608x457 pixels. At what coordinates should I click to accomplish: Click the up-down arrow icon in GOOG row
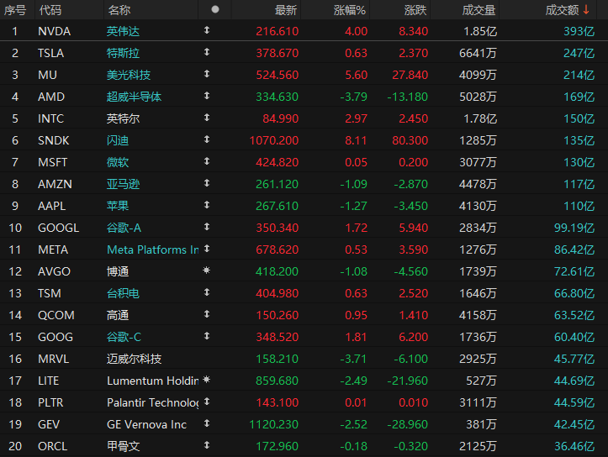[x=207, y=336]
